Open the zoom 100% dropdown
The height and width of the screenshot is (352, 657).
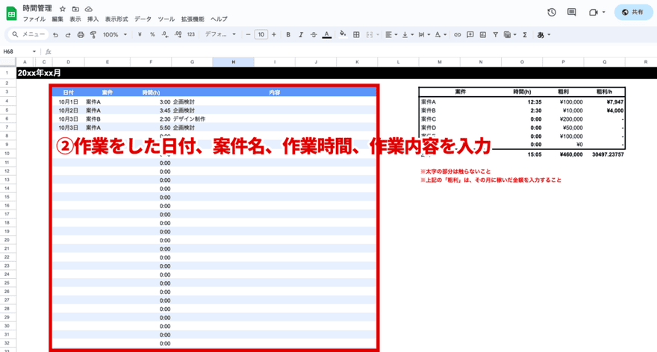pos(115,35)
